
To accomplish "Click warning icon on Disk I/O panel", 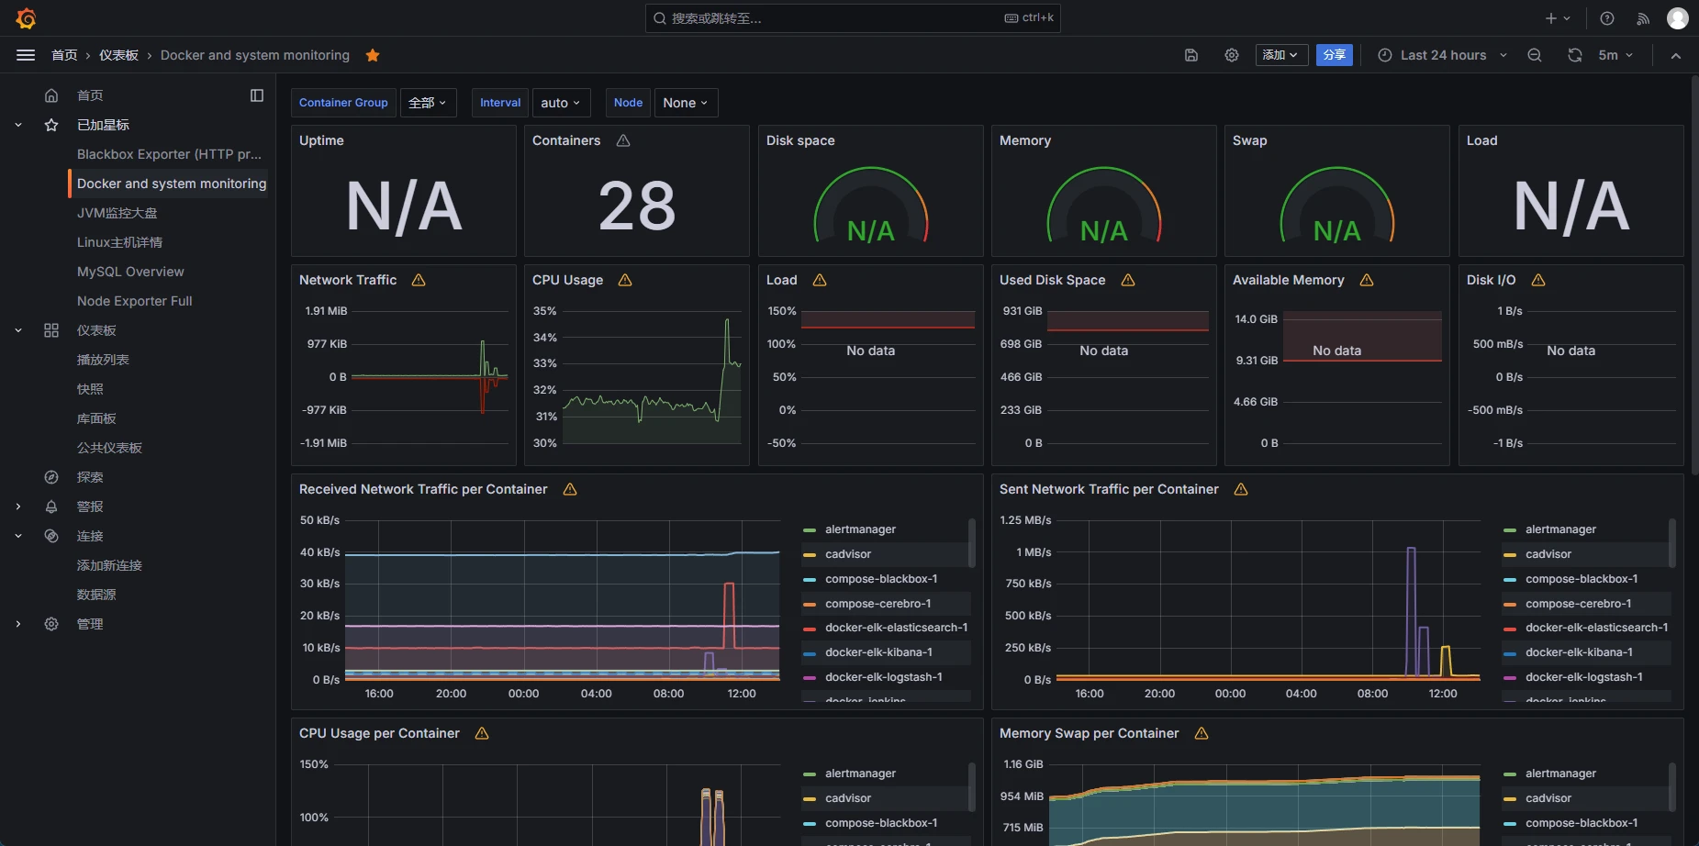I will (1538, 280).
